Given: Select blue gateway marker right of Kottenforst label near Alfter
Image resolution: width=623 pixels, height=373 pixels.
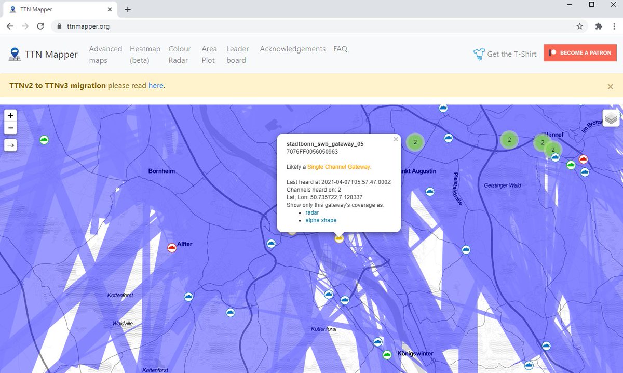Looking at the screenshot, I should tap(189, 297).
